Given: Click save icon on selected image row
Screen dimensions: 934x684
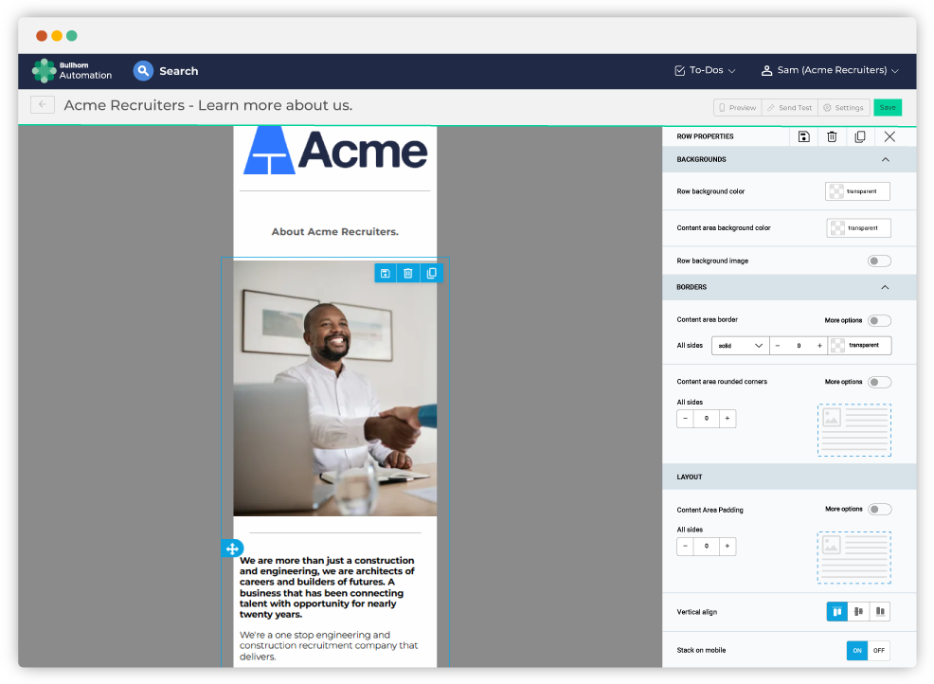Looking at the screenshot, I should pos(386,273).
